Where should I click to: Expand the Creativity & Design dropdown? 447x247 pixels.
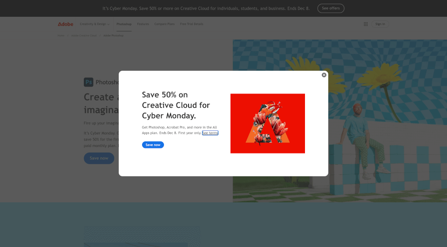[x=95, y=24]
